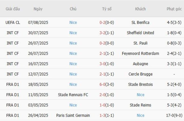
Task: Open Cercle Brugge team entry
Action: tap(140, 74)
